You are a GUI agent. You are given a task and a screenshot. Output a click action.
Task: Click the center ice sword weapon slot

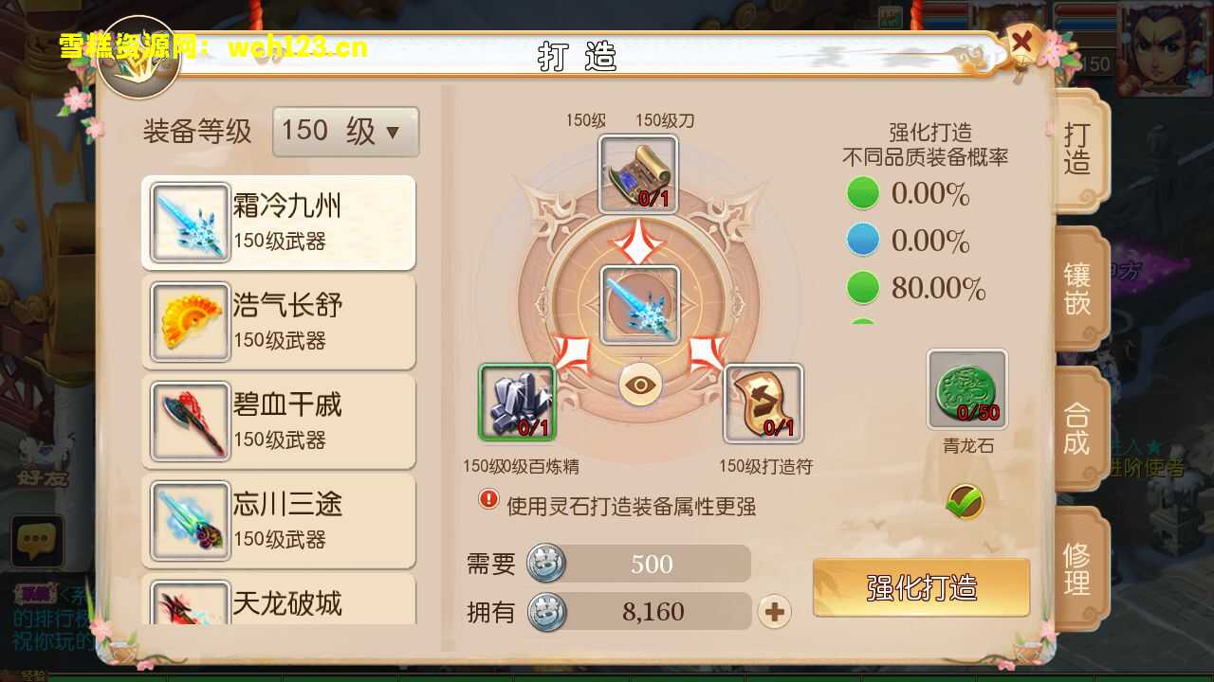(640, 305)
